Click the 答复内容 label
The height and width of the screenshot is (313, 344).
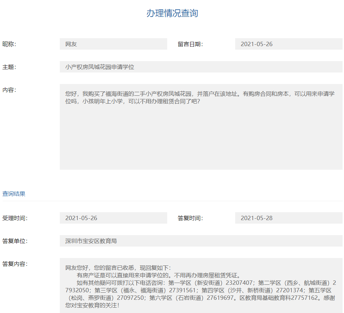click(x=15, y=264)
